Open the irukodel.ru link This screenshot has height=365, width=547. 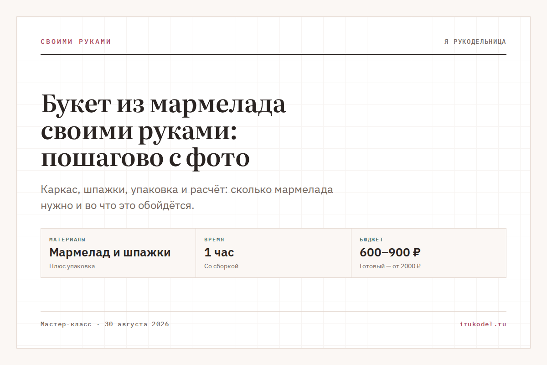pos(483,324)
